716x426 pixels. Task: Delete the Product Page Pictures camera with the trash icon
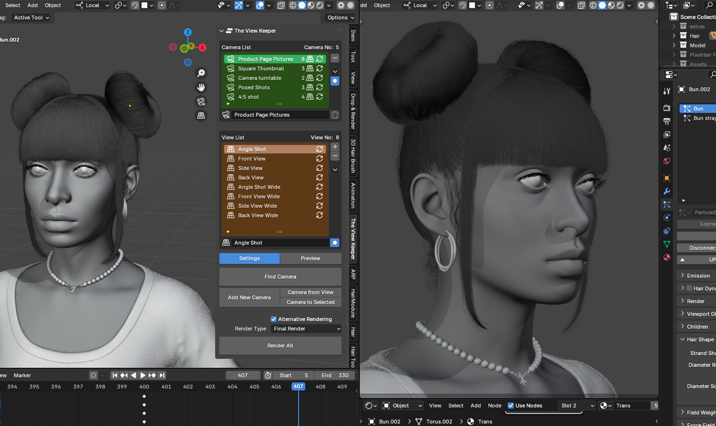pos(335,115)
